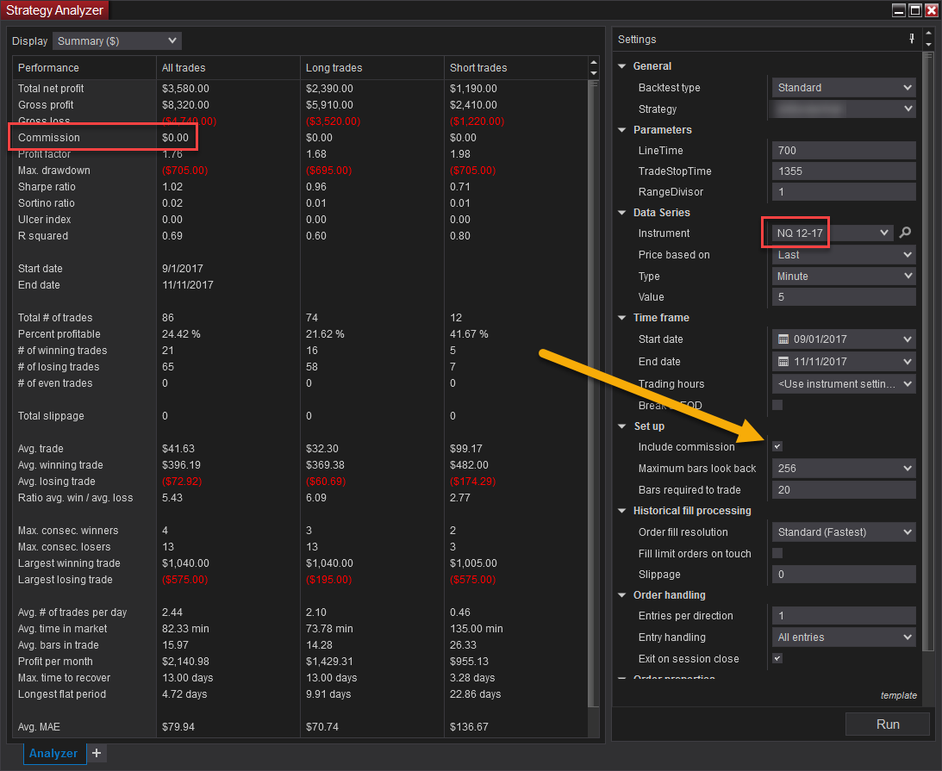Enable Fill limit orders on touch

pos(777,553)
